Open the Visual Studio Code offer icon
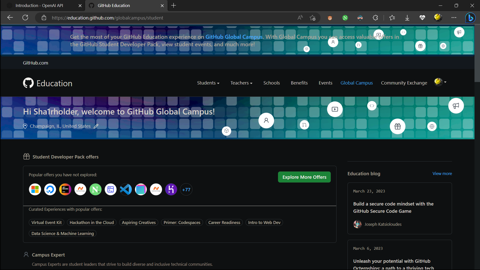The height and width of the screenshot is (270, 480). click(x=126, y=189)
